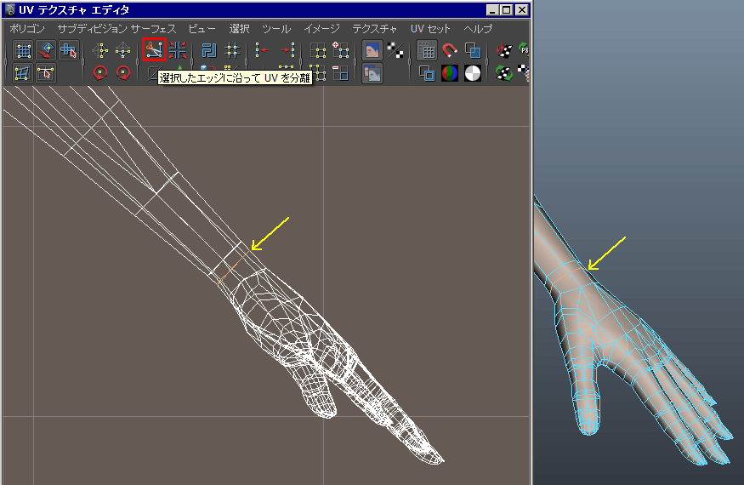The height and width of the screenshot is (485, 744).
Task: Toggle the view grid display
Action: click(x=427, y=50)
